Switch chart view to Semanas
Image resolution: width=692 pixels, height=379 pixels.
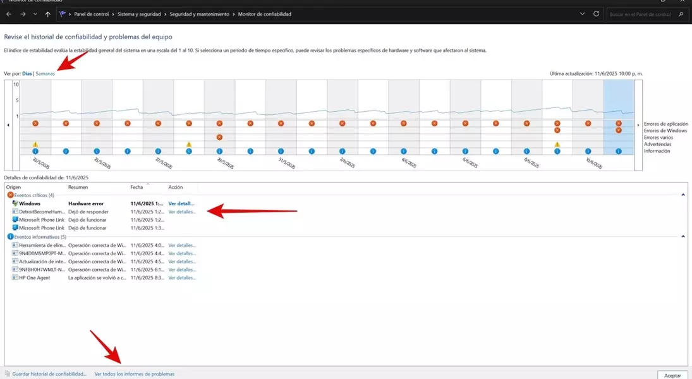point(45,73)
